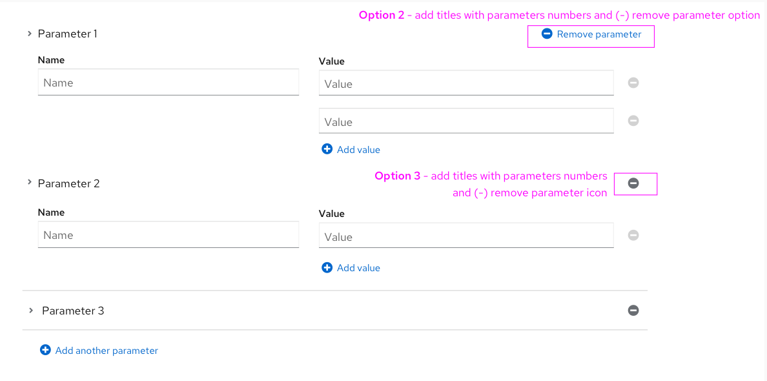The height and width of the screenshot is (381, 767).
Task: Focus the first Value field in Parameter 1
Action: click(x=465, y=84)
